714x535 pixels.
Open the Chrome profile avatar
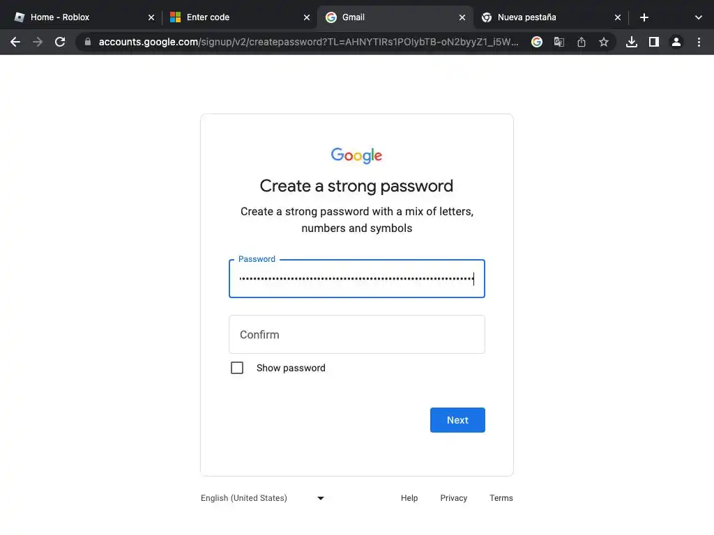tap(676, 42)
